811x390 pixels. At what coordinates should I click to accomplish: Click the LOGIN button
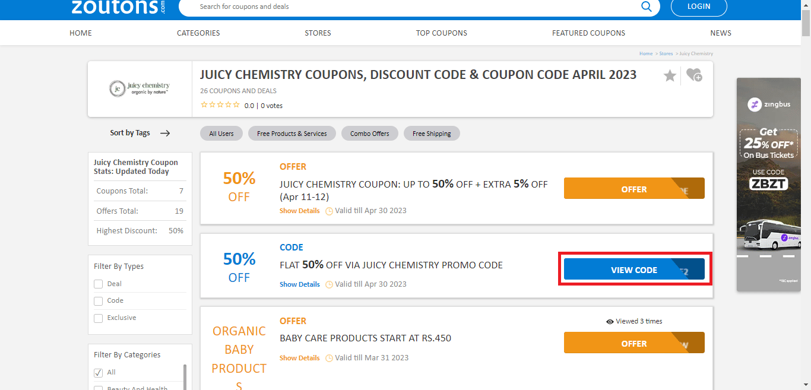coord(698,7)
